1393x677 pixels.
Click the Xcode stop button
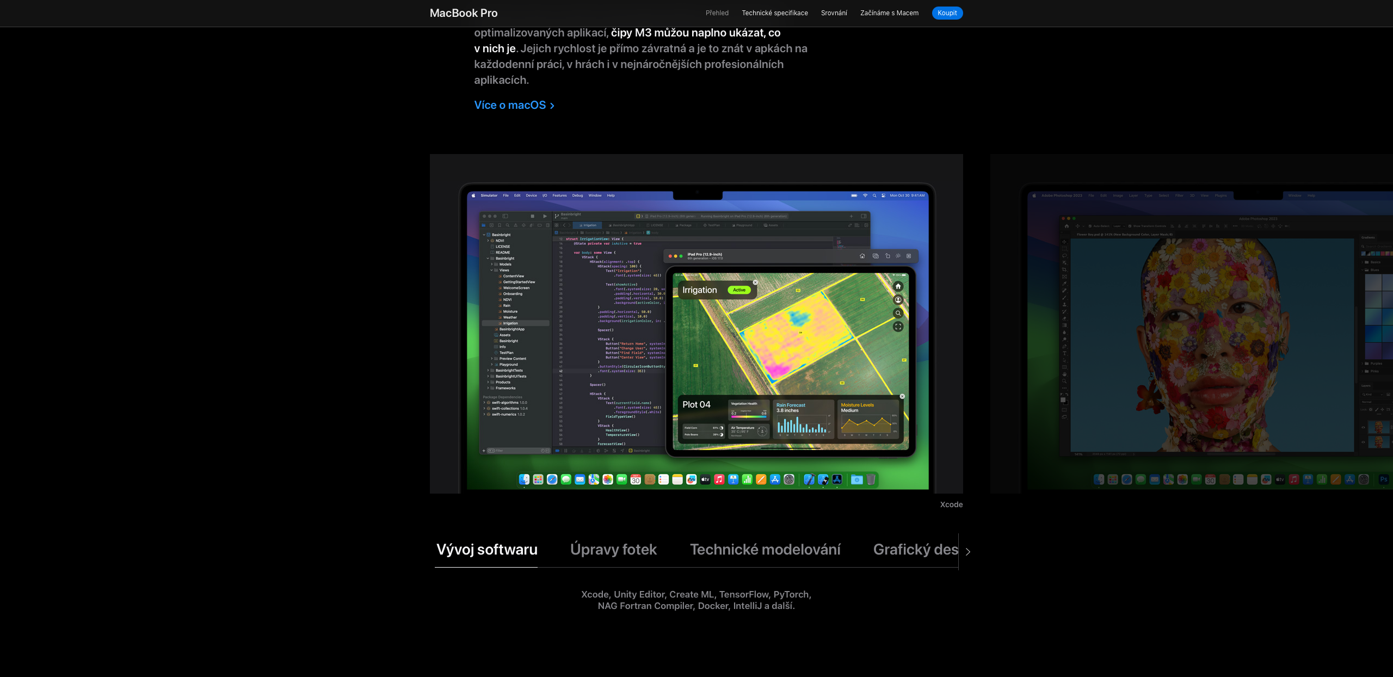click(x=532, y=216)
